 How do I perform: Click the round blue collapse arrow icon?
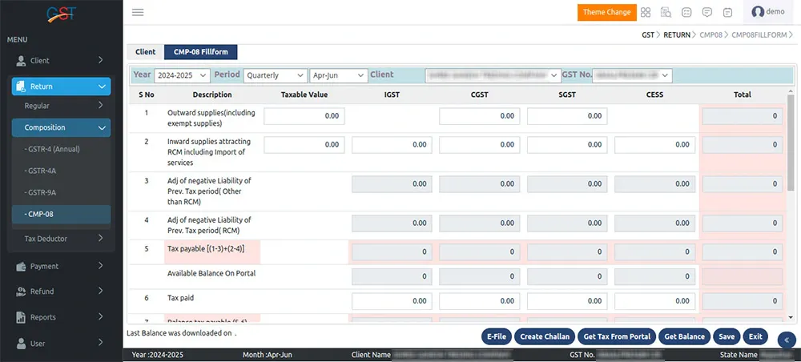point(787,340)
